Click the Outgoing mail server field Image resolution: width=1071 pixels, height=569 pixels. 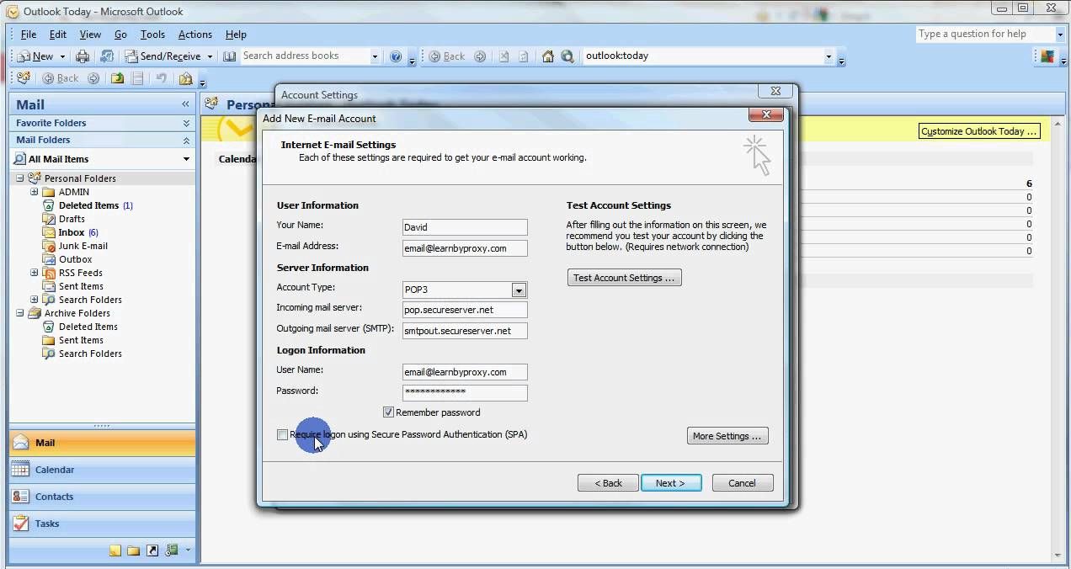(465, 331)
